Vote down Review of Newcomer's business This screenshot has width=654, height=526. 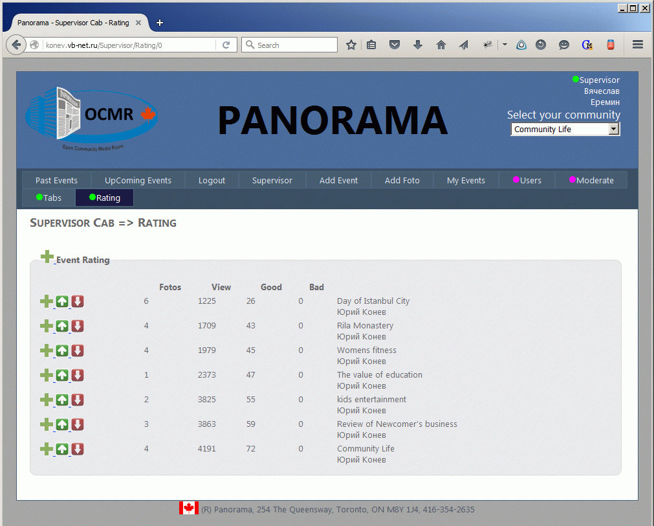click(x=78, y=424)
